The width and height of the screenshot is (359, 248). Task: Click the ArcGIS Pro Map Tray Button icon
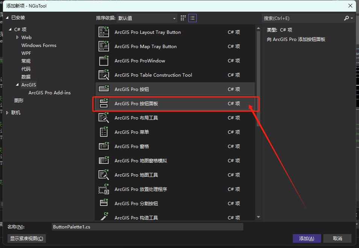(104, 46)
